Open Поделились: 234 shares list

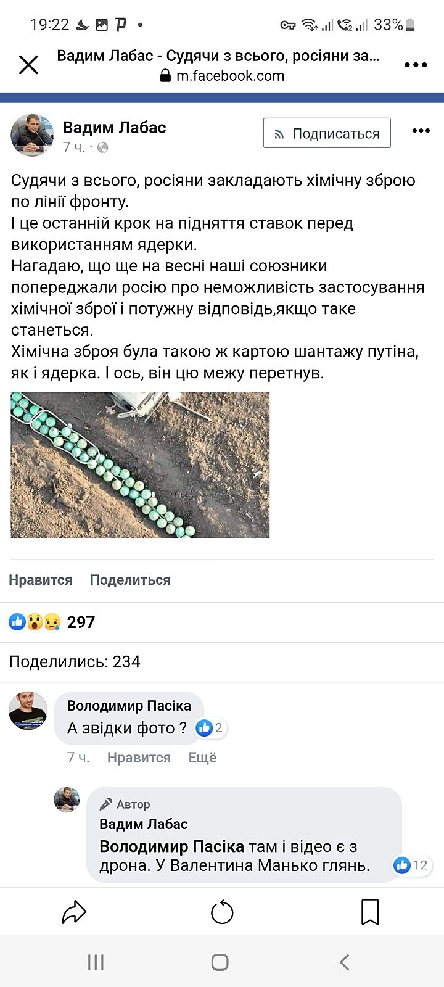(75, 662)
